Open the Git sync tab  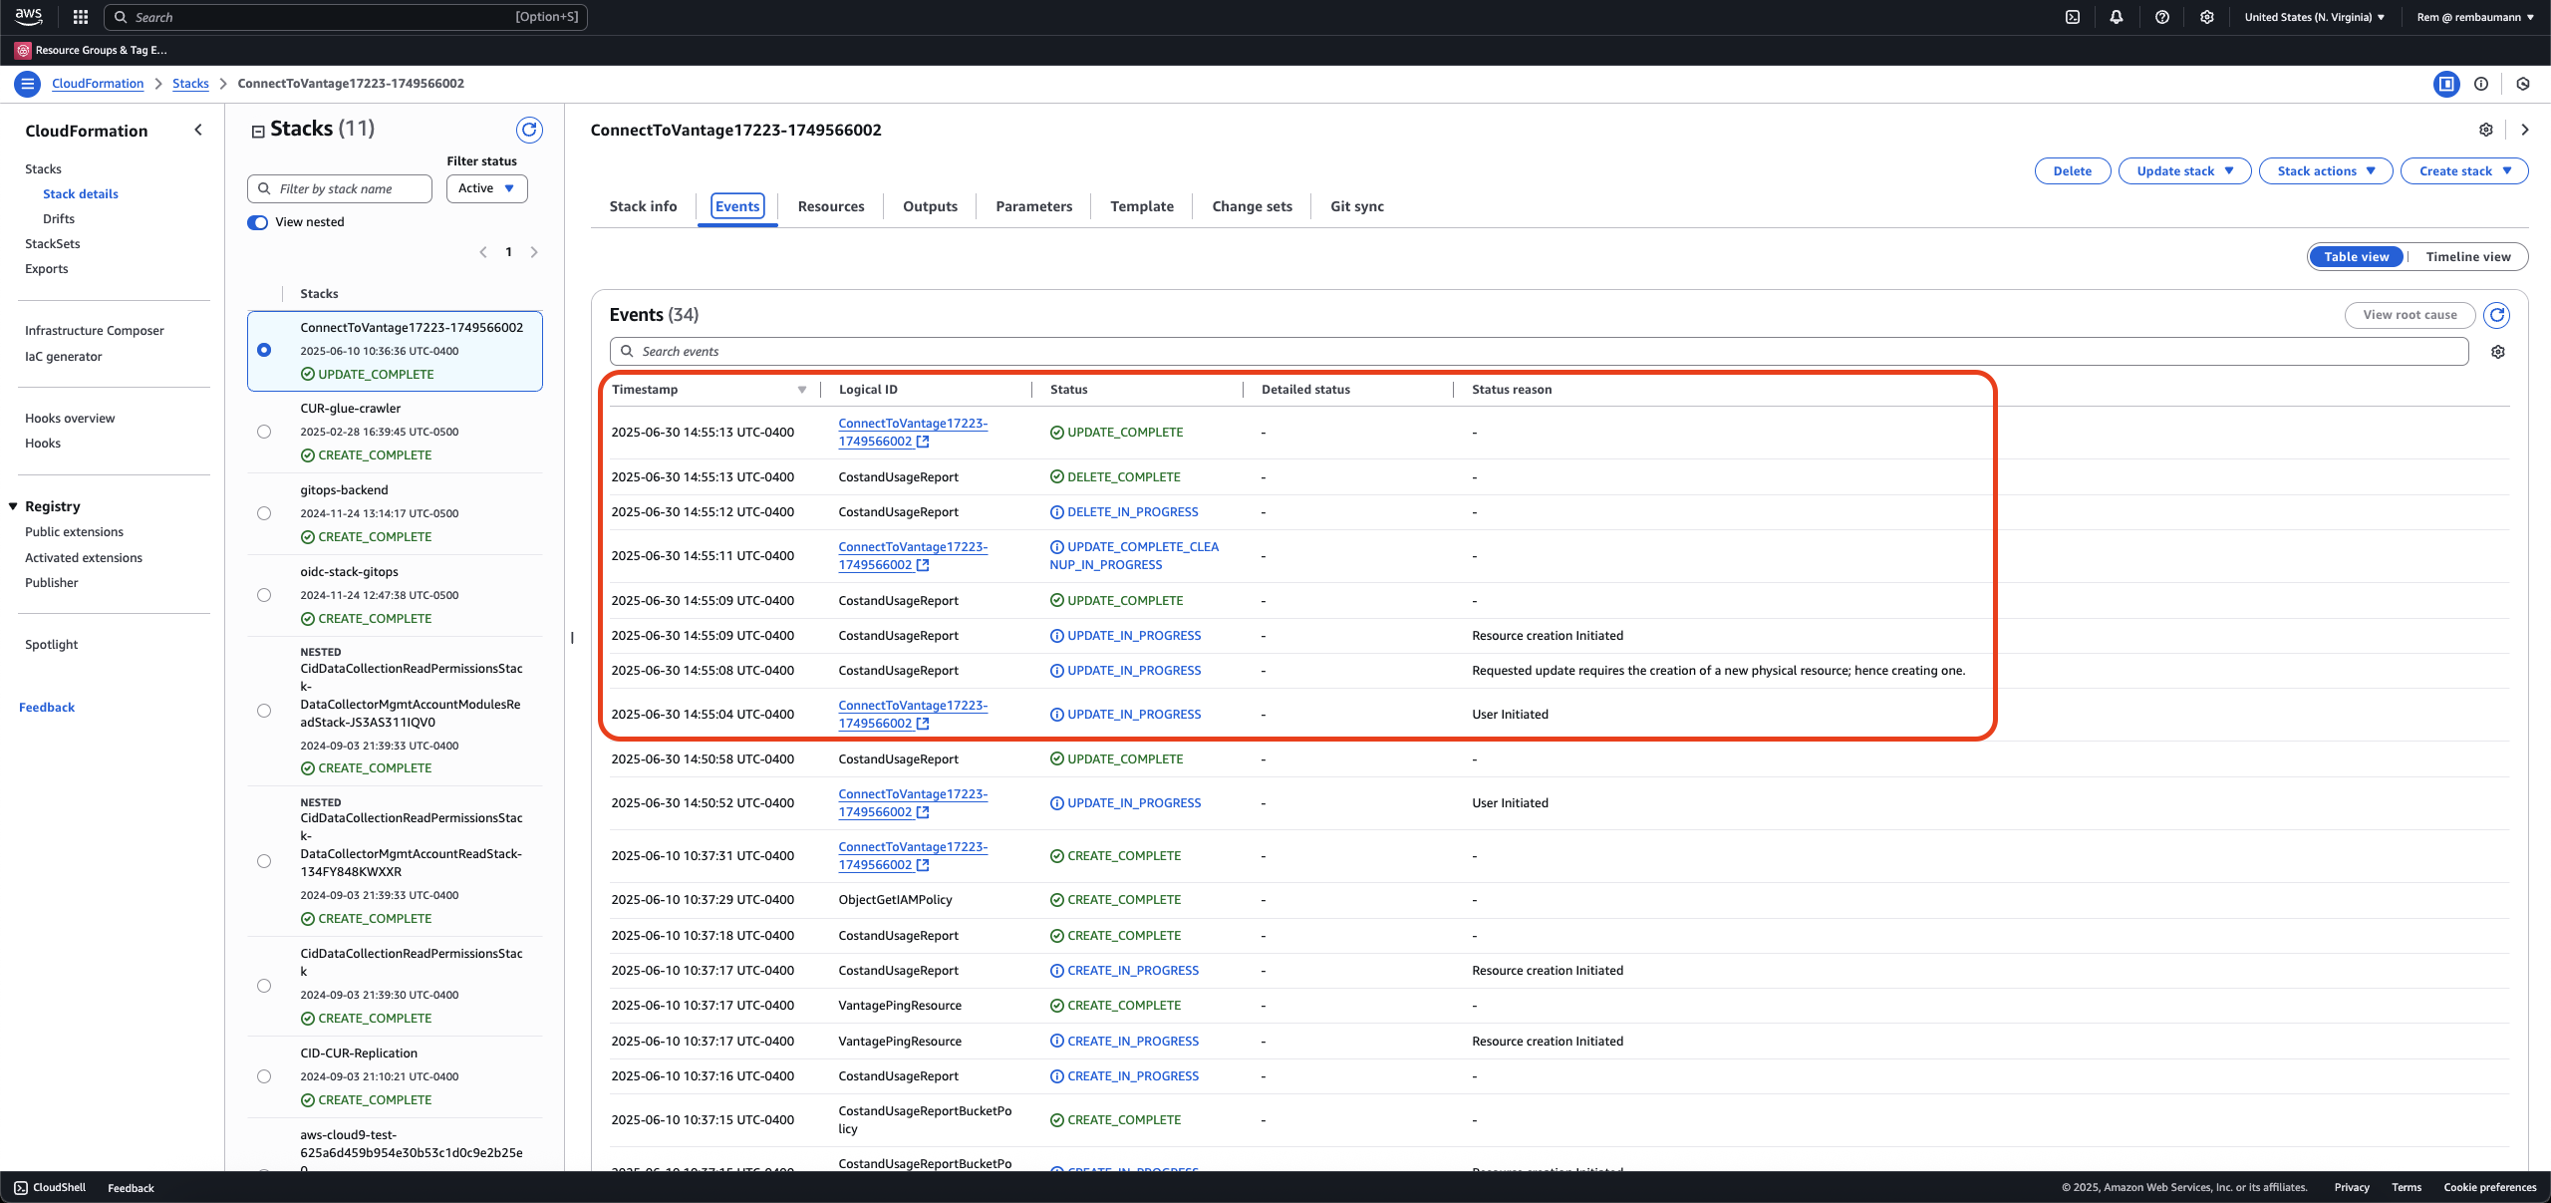pyautogui.click(x=1357, y=206)
